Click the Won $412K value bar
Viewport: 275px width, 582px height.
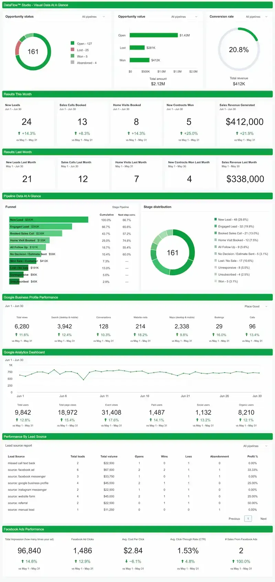140,60
